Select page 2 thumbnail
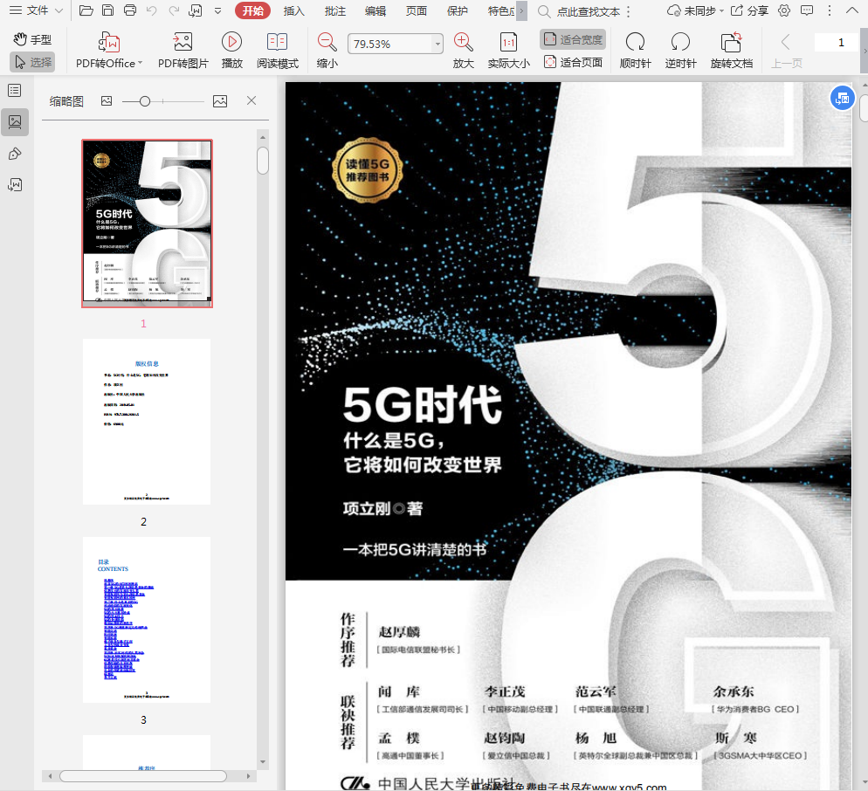868x791 pixels. tap(147, 422)
